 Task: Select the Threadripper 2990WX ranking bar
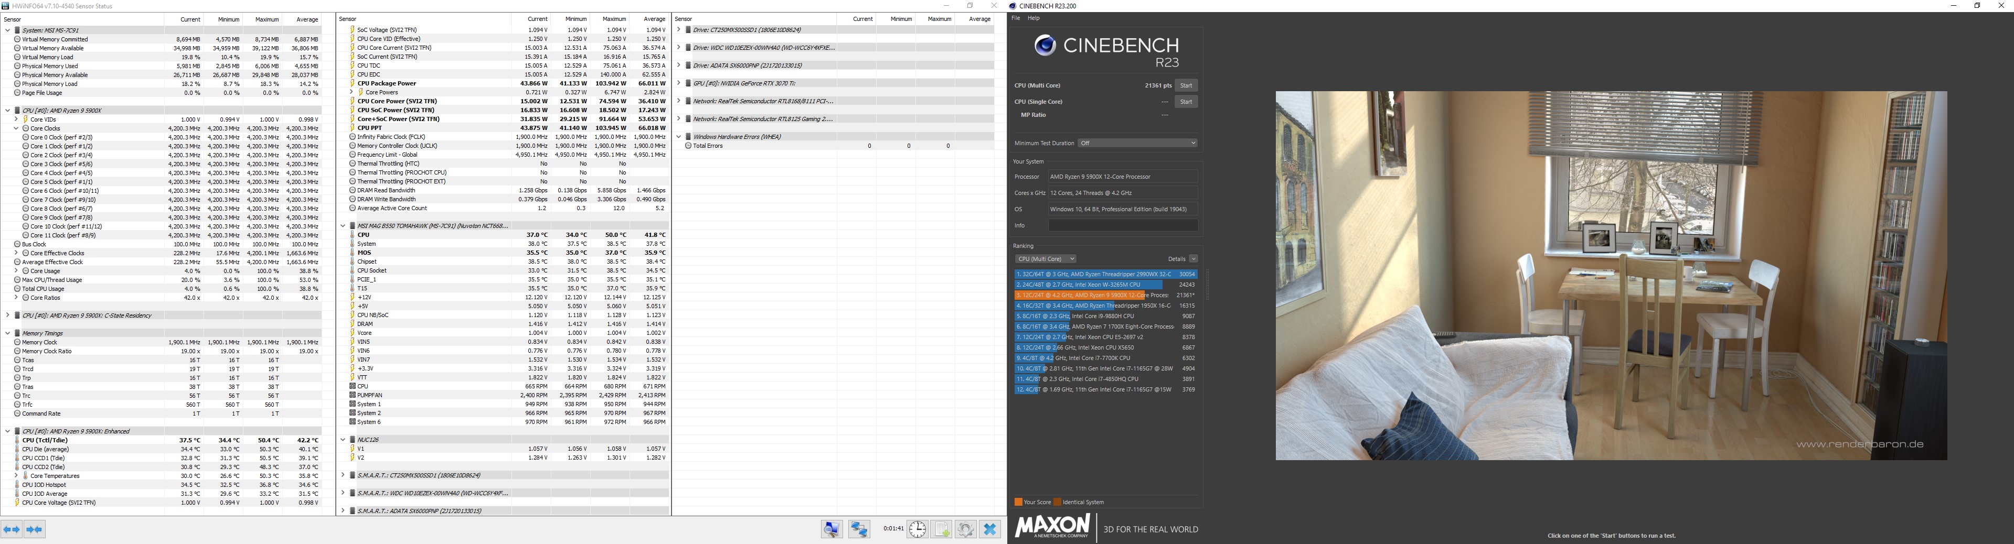1106,275
